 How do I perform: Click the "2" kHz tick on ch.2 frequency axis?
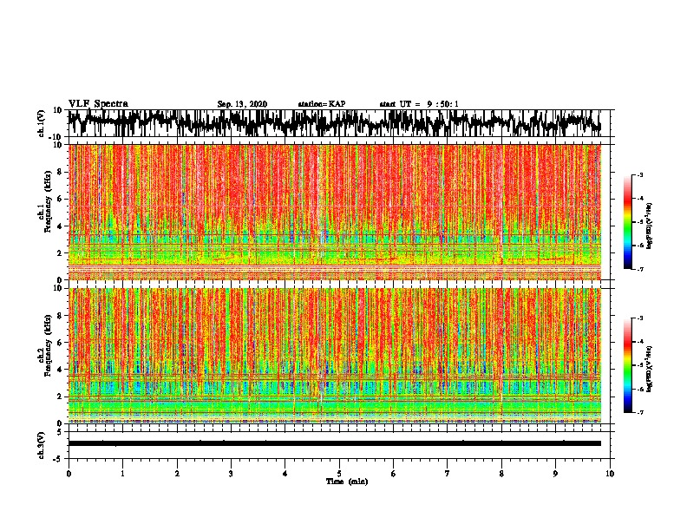60,397
